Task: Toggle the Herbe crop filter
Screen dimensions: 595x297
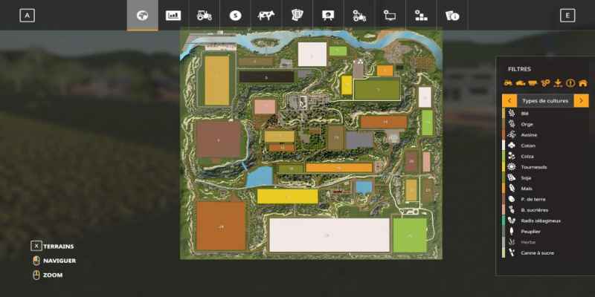Action: 545,242
